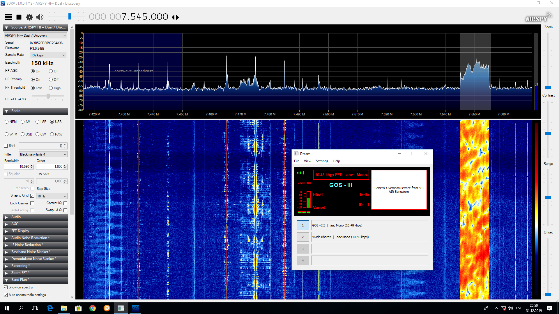This screenshot has width=559, height=314.
Task: Open the settings gear icon
Action: pos(29,17)
